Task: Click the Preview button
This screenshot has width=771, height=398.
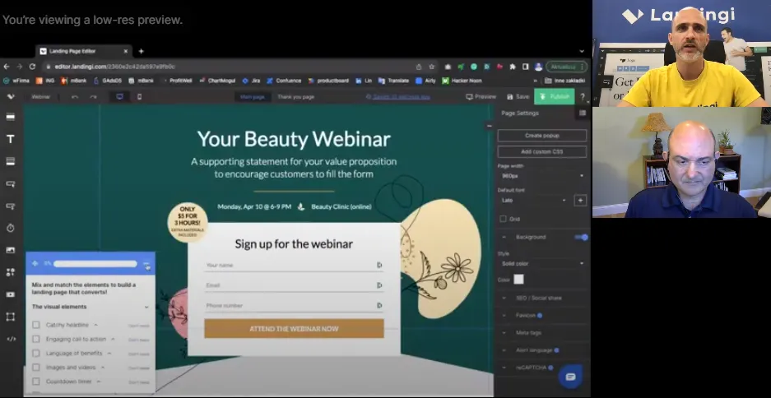Action: 481,97
